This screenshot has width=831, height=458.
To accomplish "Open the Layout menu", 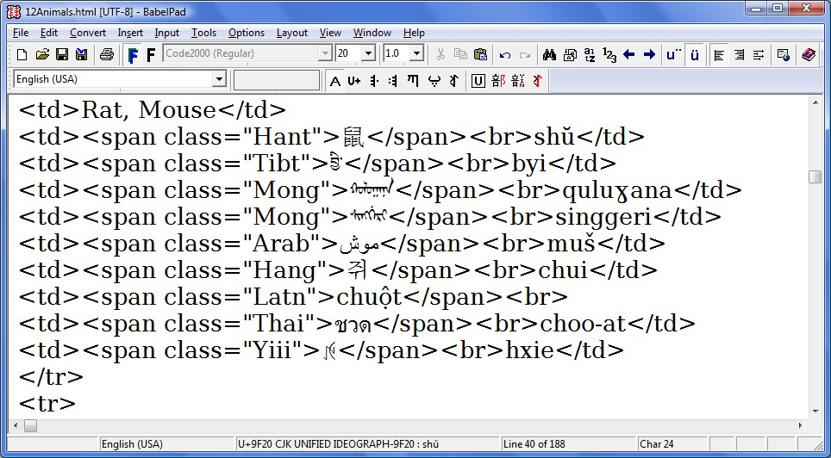I will tap(292, 33).
